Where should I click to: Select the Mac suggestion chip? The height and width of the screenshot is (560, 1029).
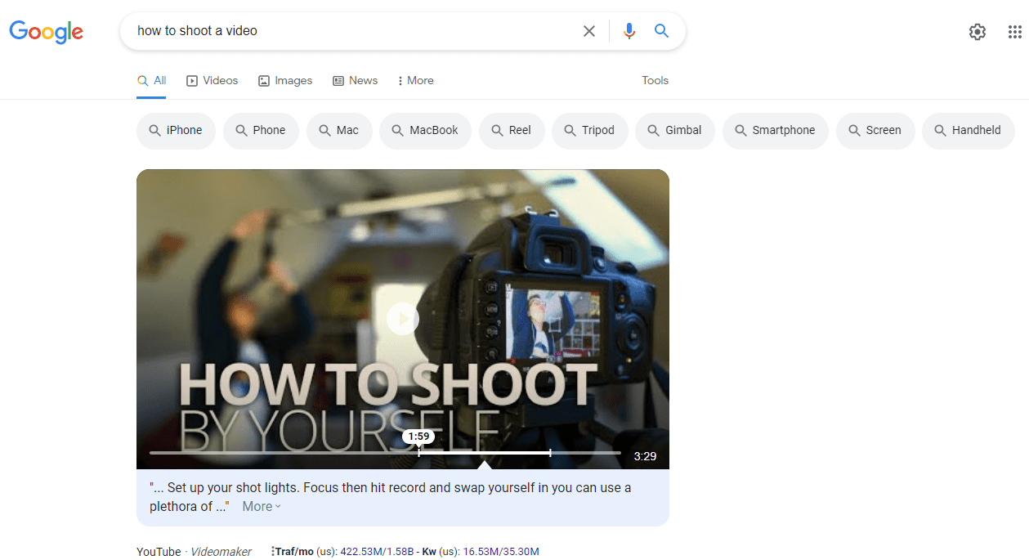(339, 131)
